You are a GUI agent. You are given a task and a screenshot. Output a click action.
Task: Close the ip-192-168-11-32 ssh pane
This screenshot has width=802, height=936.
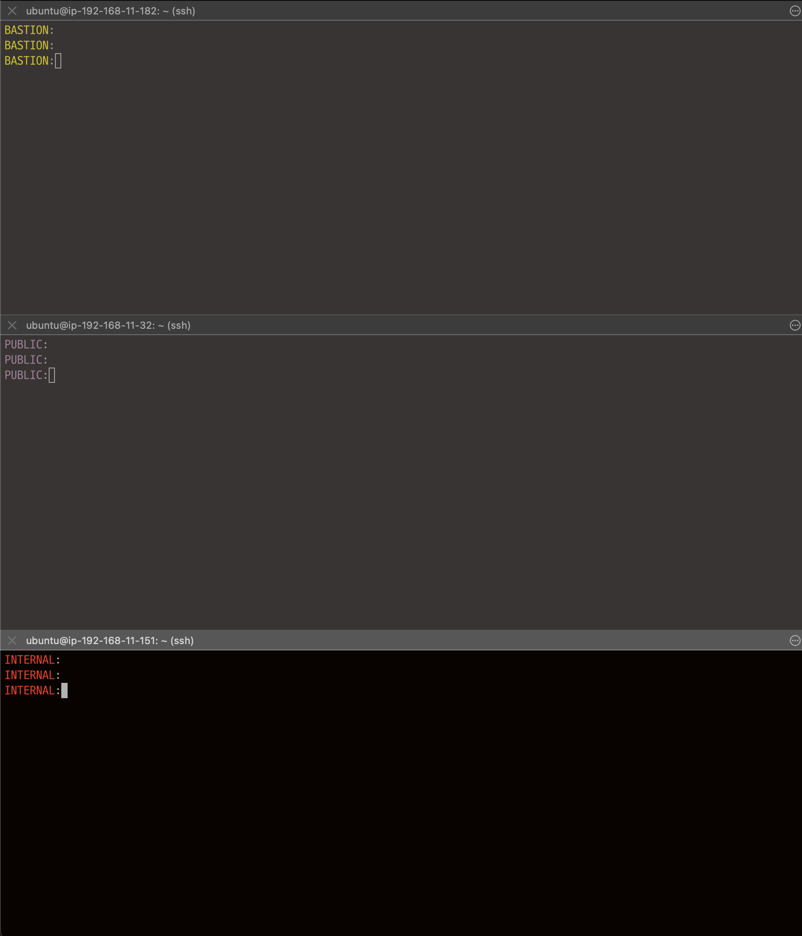tap(12, 325)
